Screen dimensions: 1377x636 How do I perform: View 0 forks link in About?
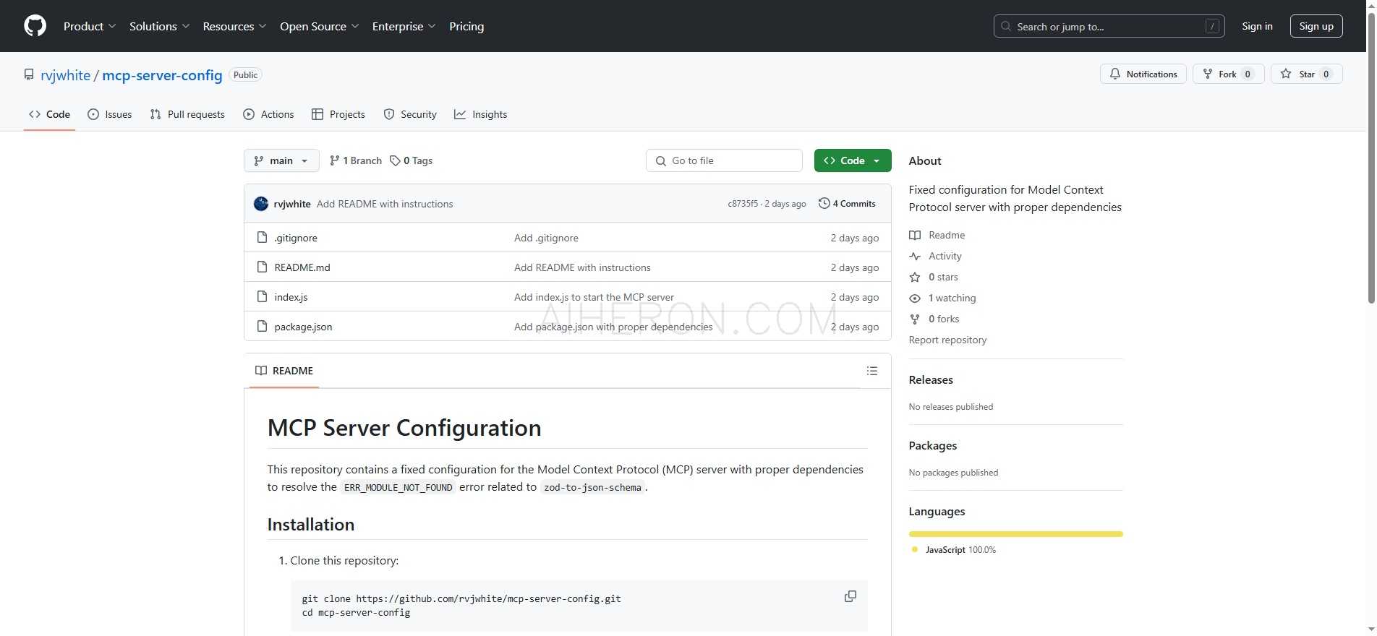[934, 319]
